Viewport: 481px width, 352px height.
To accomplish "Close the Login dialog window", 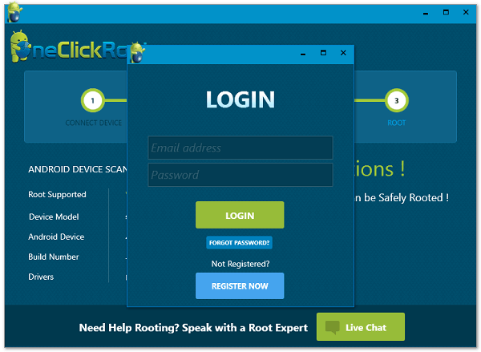I will pos(343,53).
